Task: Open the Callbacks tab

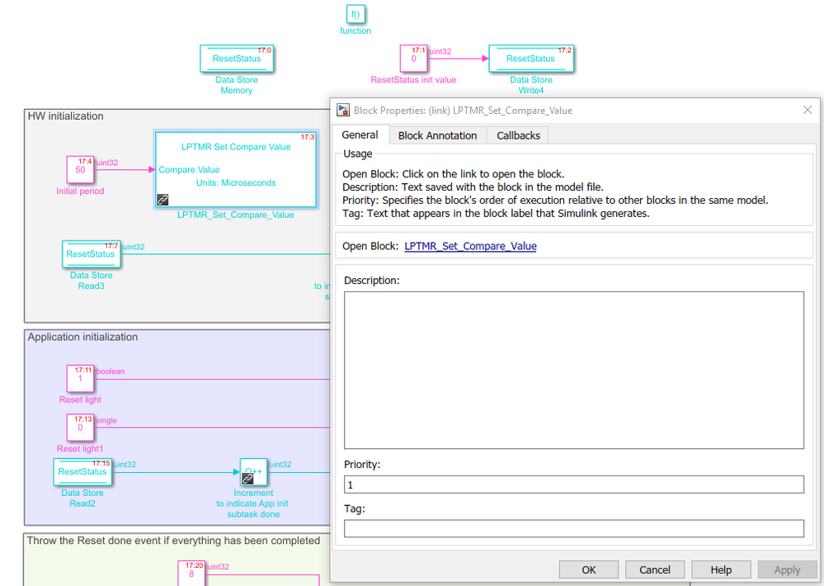Action: 518,135
